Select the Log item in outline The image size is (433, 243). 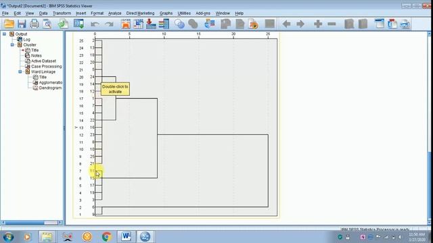pyautogui.click(x=27, y=39)
